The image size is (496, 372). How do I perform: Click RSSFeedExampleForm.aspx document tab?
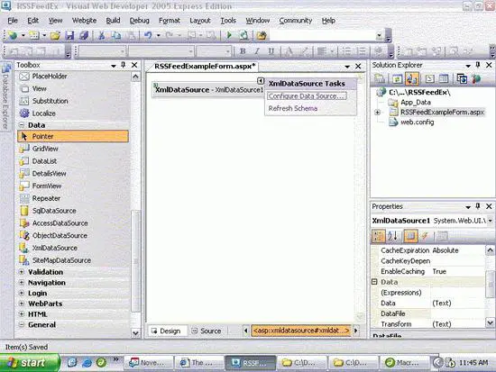[x=205, y=66]
